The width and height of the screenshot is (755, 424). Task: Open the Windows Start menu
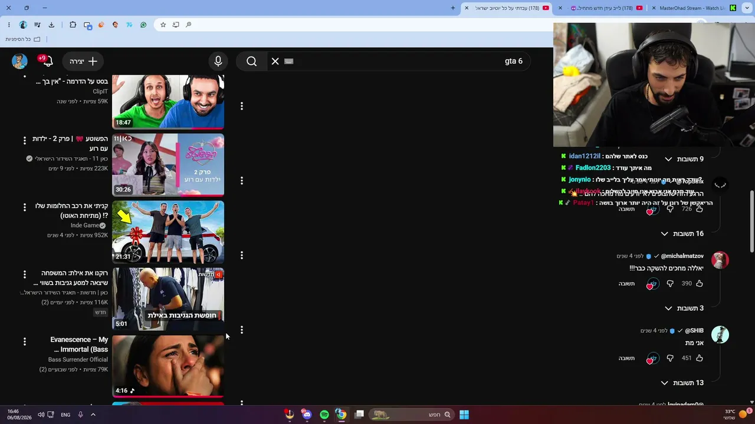464,415
